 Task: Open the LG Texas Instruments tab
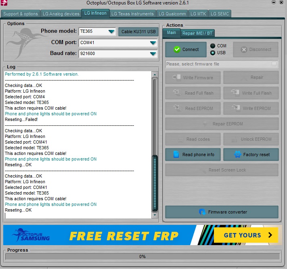(132, 14)
